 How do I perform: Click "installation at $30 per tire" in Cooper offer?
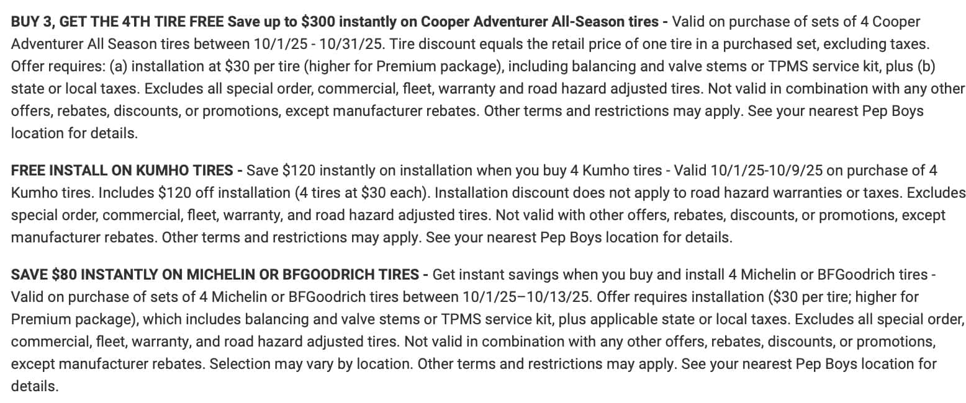(x=240, y=66)
